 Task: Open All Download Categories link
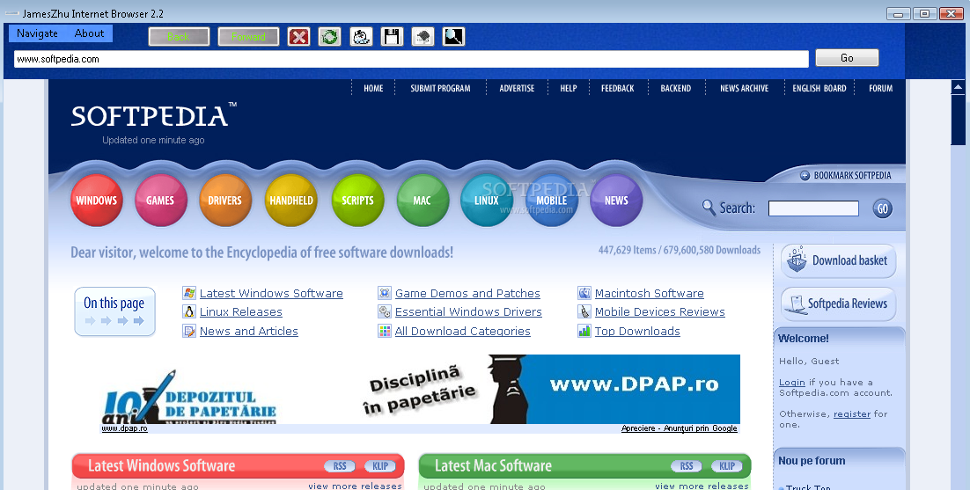pyautogui.click(x=463, y=331)
